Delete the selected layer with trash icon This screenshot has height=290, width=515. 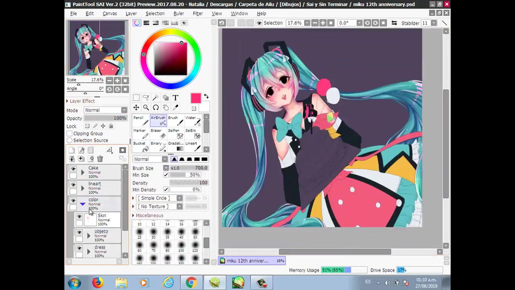click(100, 159)
